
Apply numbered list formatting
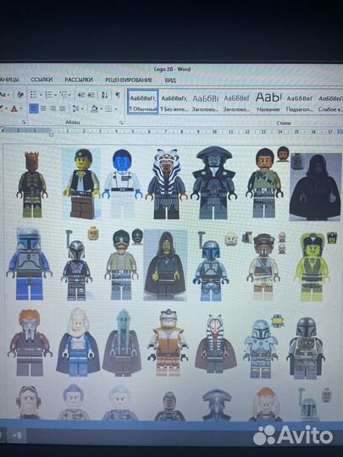[x=48, y=95]
